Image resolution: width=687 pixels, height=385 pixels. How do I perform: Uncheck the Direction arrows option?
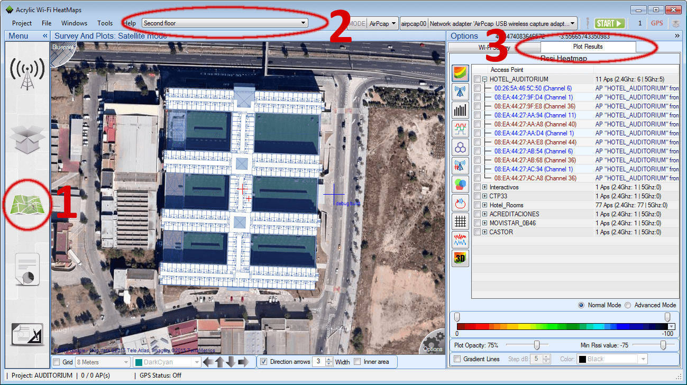pos(263,362)
